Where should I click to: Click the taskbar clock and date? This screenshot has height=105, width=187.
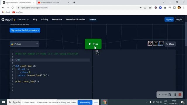click(174, 102)
